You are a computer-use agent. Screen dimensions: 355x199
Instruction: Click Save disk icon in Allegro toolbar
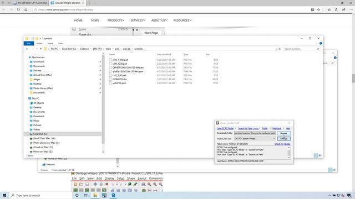pos(87,184)
